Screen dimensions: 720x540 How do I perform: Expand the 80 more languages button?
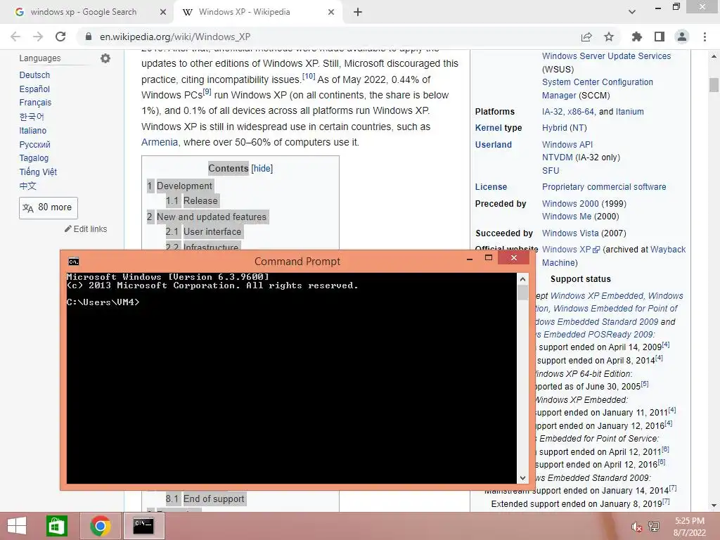(49, 207)
